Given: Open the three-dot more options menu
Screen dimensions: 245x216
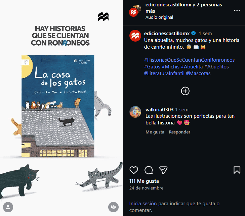Looking at the screenshot, I should 237,11.
